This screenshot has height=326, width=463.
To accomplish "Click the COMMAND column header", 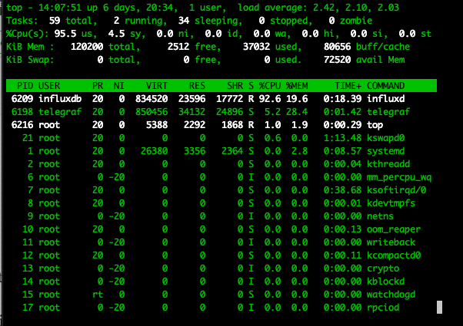I will pos(385,86).
